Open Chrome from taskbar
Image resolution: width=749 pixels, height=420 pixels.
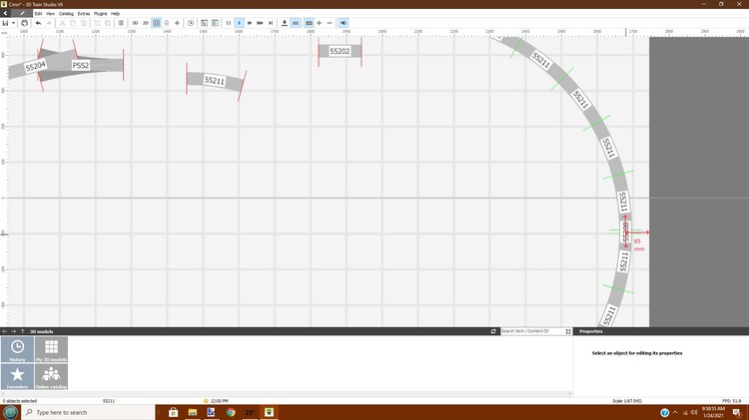[231, 412]
